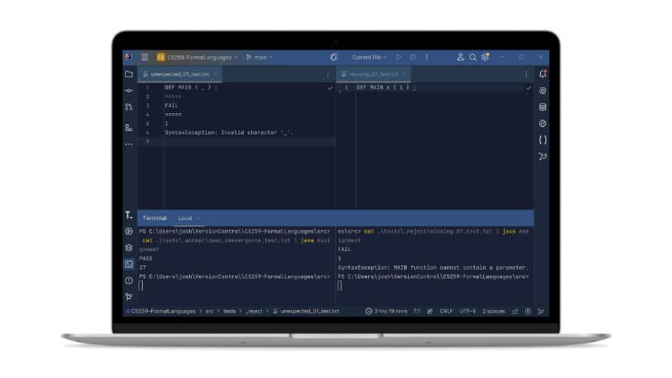The width and height of the screenshot is (672, 378).
Task: Open the curly braces tool window icon
Action: pyautogui.click(x=543, y=139)
